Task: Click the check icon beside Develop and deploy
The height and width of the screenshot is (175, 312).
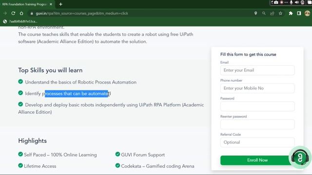Action: point(20,104)
